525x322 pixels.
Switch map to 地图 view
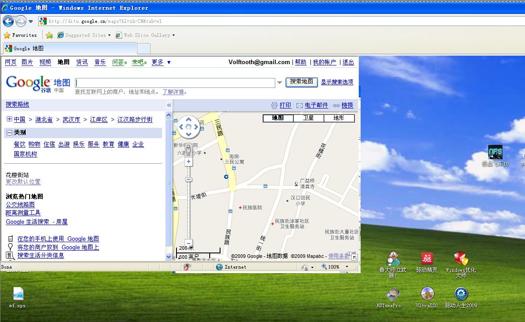click(278, 118)
